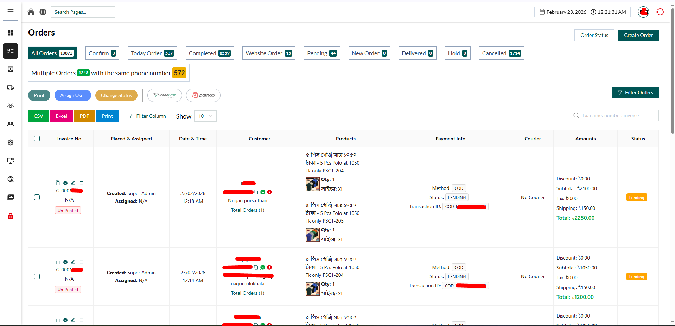
Task: Show the Completed orders tab
Action: [x=210, y=53]
